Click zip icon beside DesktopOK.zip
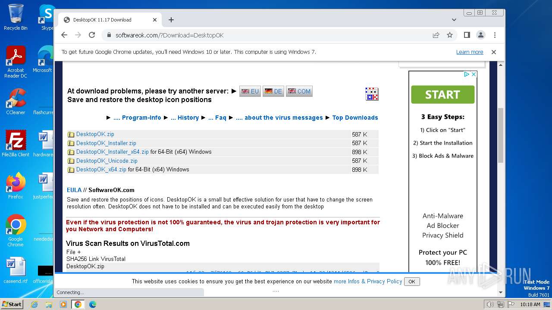Screen dimensions: 552x310 pyautogui.click(x=71, y=134)
